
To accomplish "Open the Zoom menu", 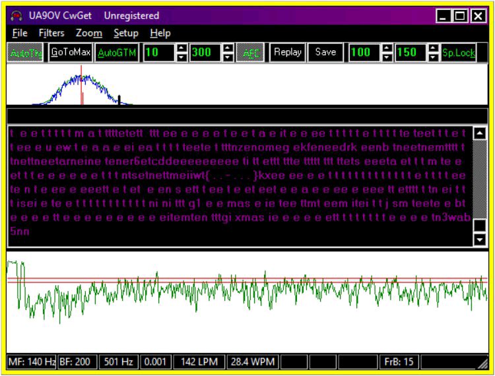I will [88, 33].
